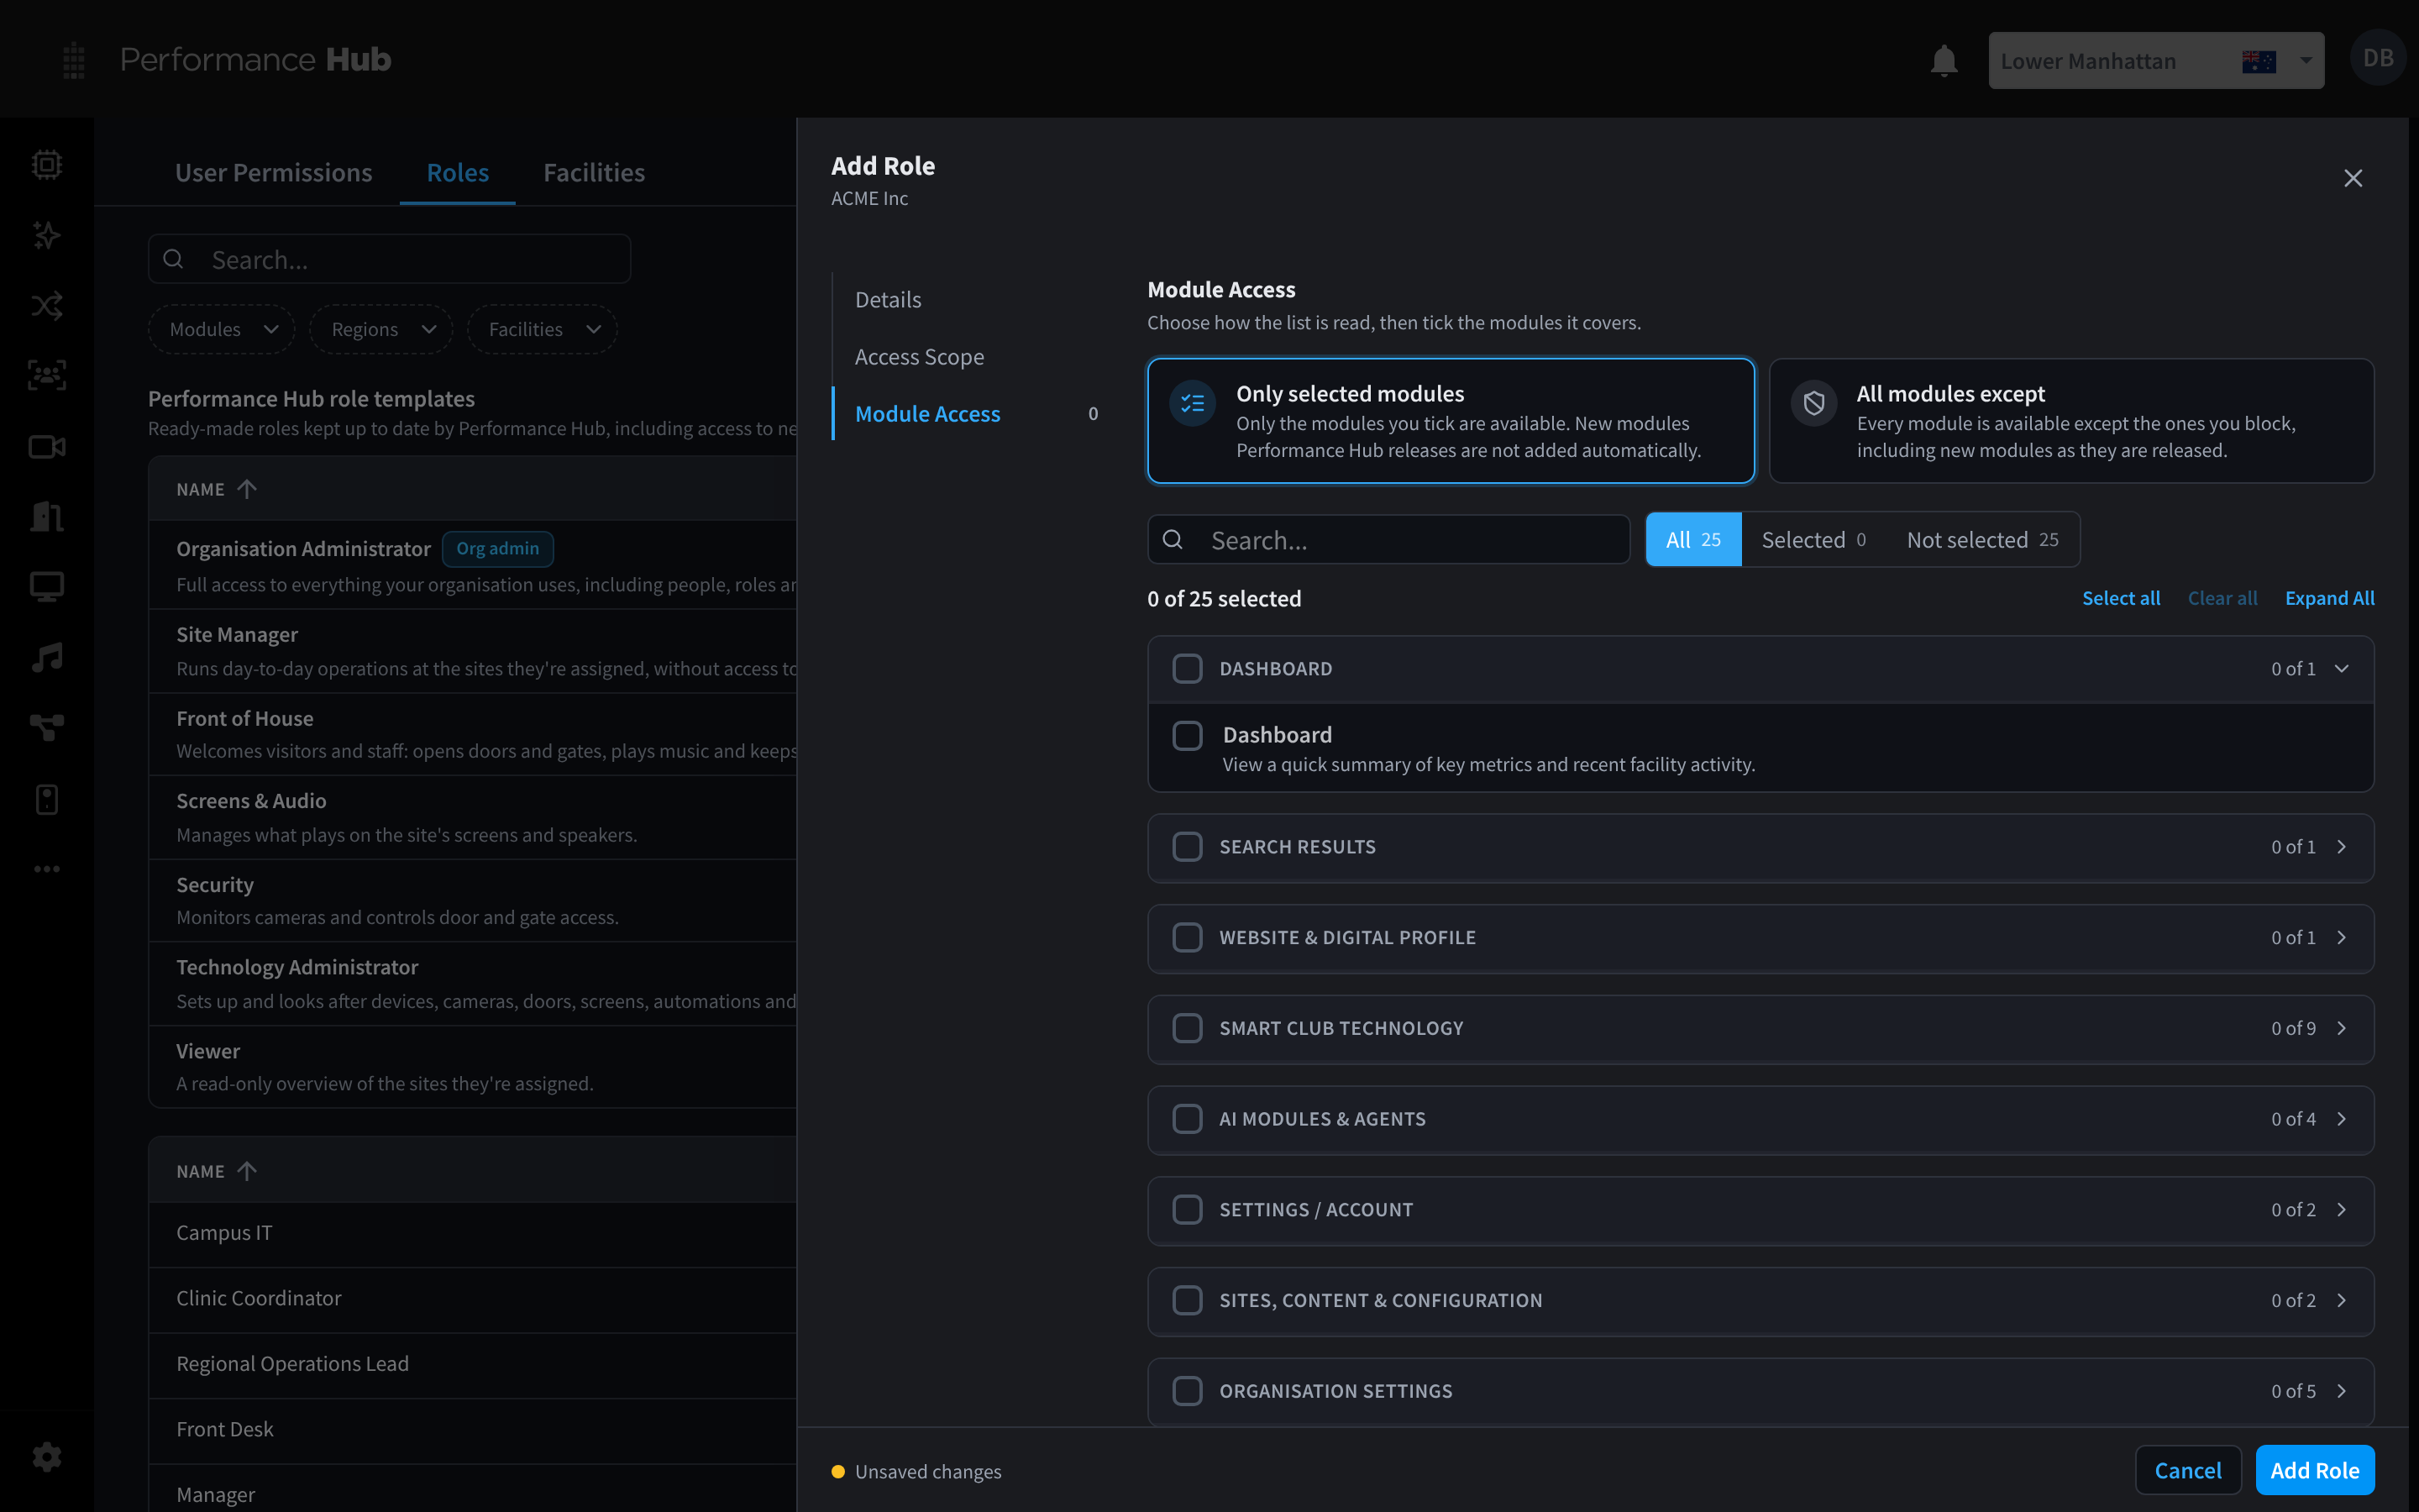Open the app grid launcher icon
2419x1512 pixels.
pyautogui.click(x=74, y=60)
